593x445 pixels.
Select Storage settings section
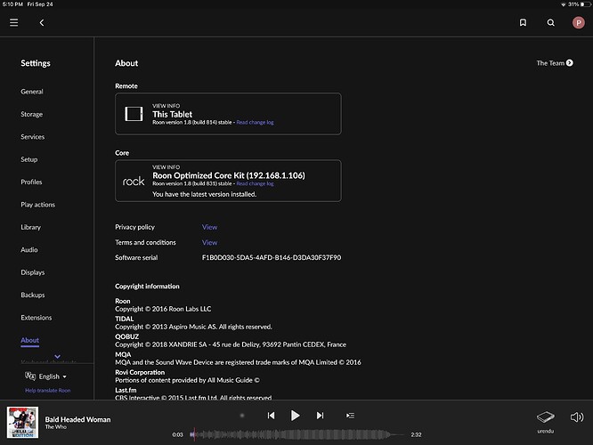[32, 114]
